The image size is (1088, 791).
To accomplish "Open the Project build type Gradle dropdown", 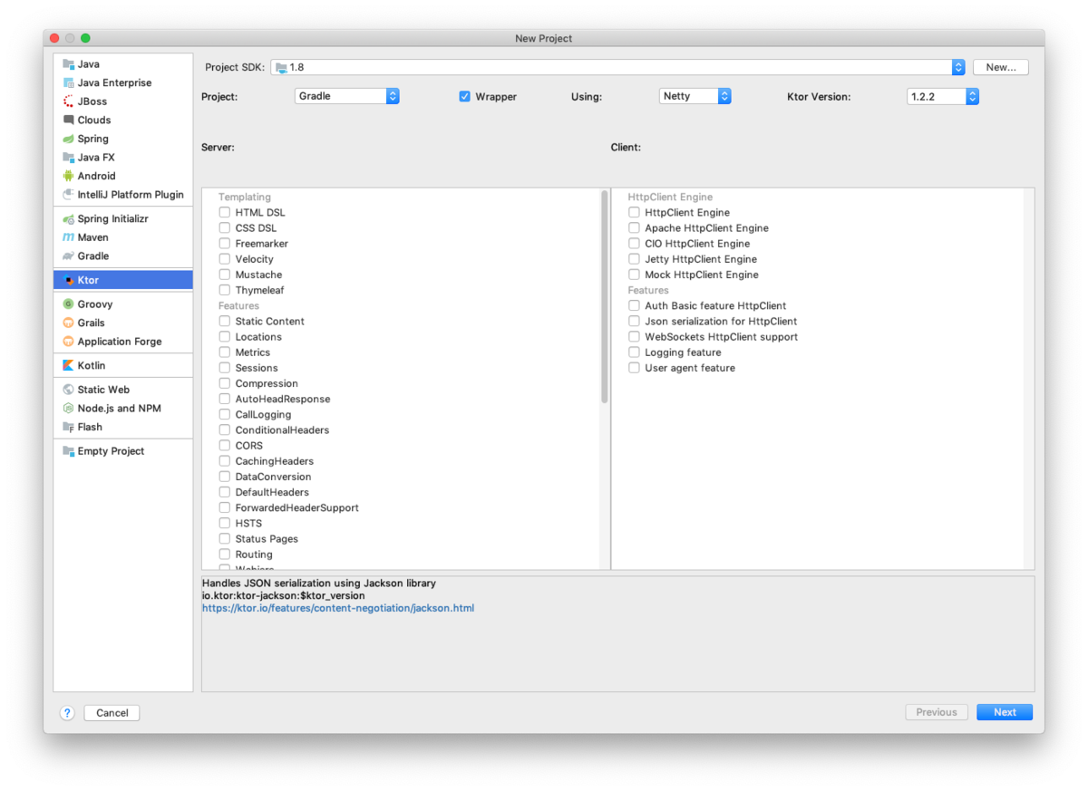I will pos(347,96).
